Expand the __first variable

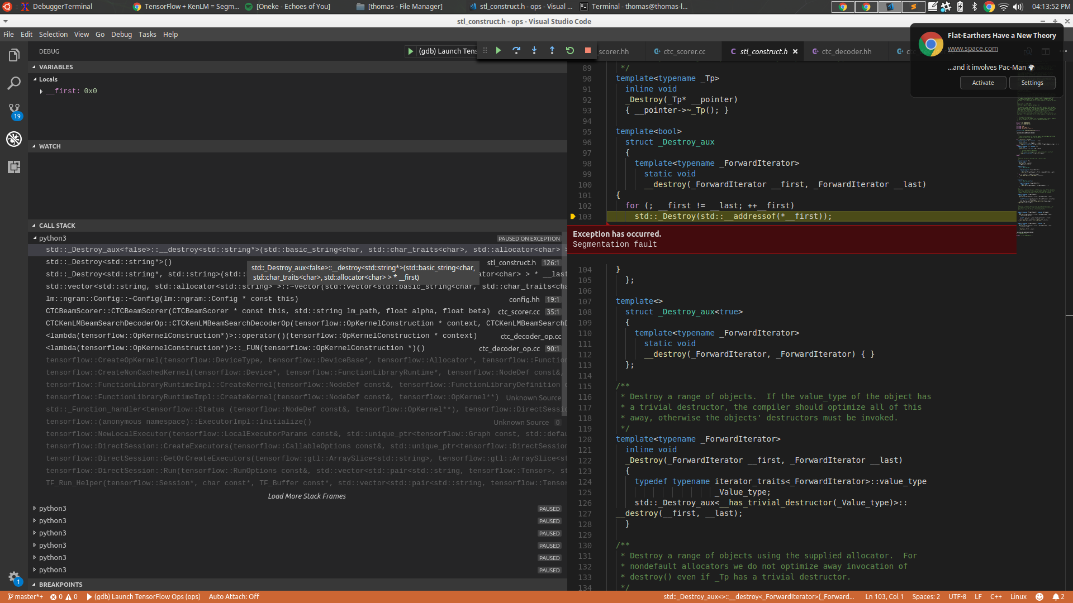pos(41,91)
